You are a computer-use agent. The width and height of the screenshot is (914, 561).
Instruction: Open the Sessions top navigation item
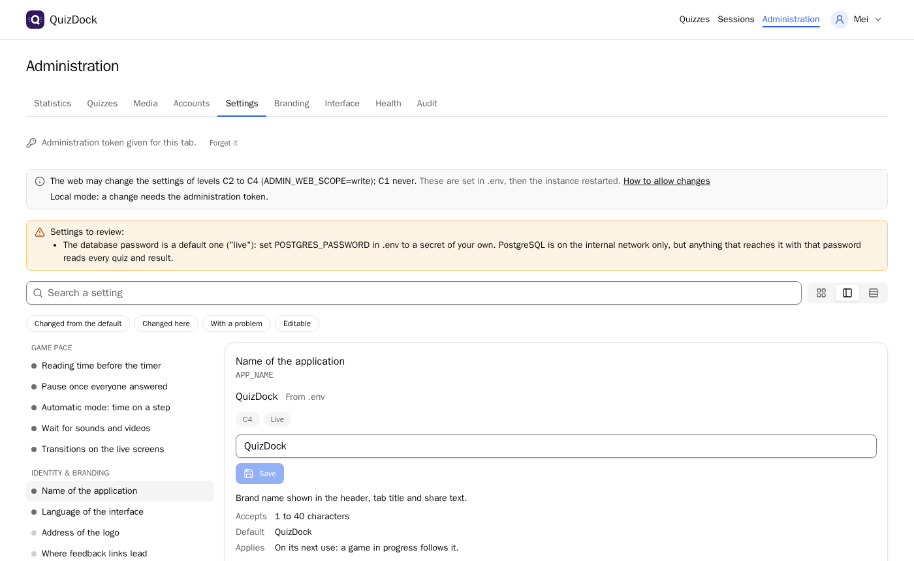pos(736,20)
